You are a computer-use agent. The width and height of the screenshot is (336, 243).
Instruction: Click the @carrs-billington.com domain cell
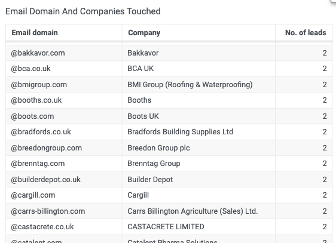click(64, 211)
